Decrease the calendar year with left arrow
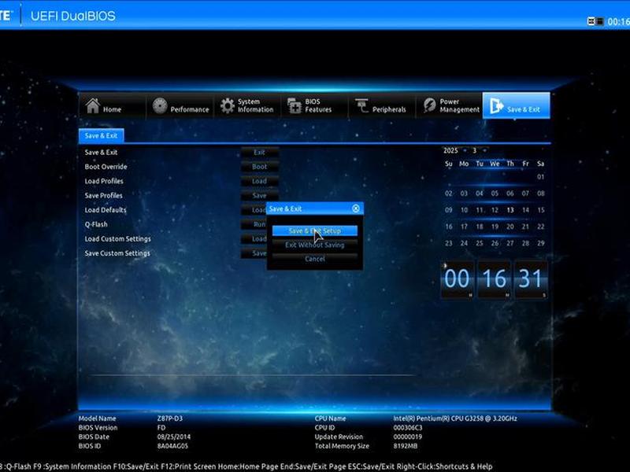The width and height of the screenshot is (630, 472). pos(465,150)
